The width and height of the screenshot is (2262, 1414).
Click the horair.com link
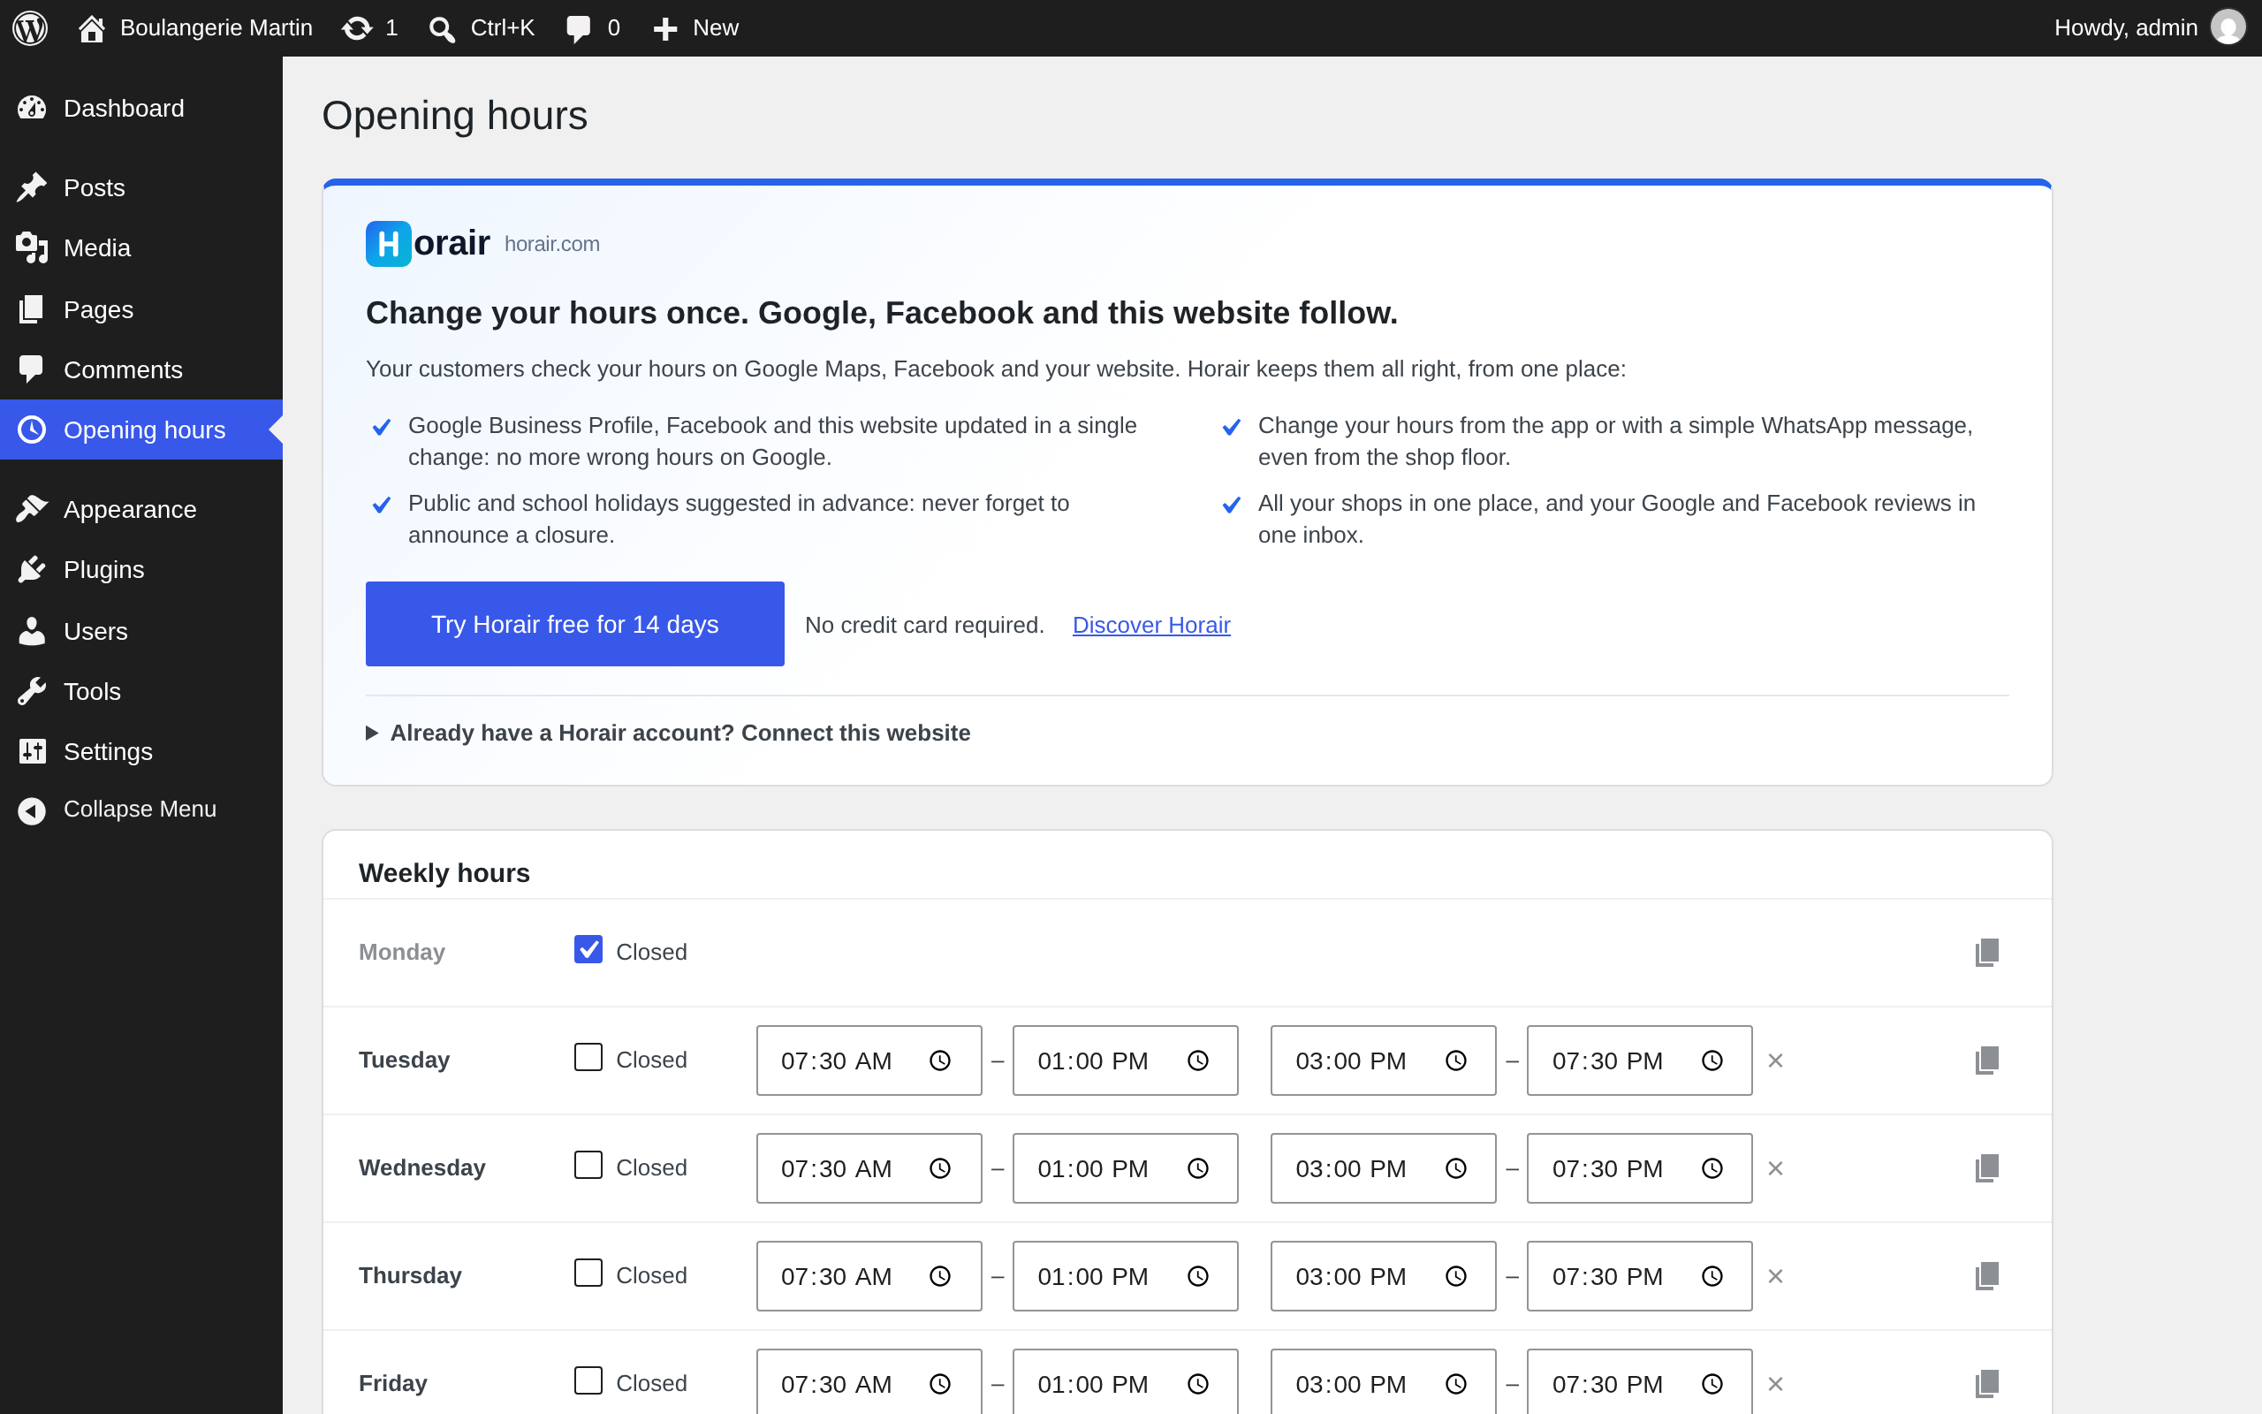coord(552,244)
